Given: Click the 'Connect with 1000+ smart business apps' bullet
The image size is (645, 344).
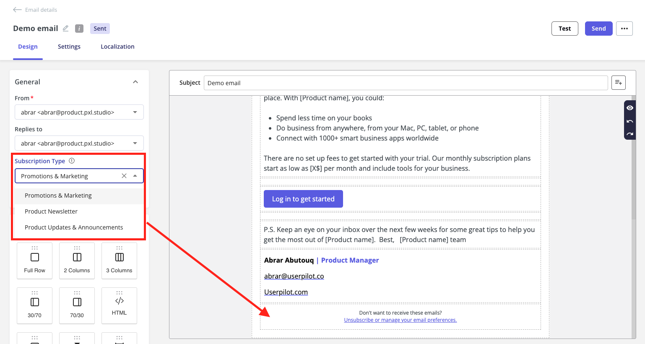Looking at the screenshot, I should pyautogui.click(x=357, y=138).
